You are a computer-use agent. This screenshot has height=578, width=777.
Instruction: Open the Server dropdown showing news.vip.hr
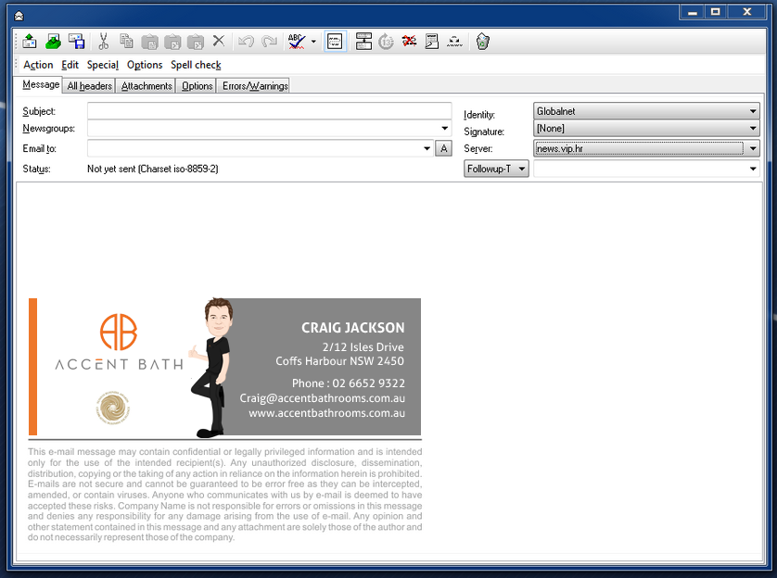[646, 148]
